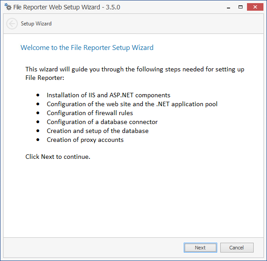Viewport: 267px width, 261px height.
Task: Click the gear application icon in title bar
Action: click(x=8, y=7)
